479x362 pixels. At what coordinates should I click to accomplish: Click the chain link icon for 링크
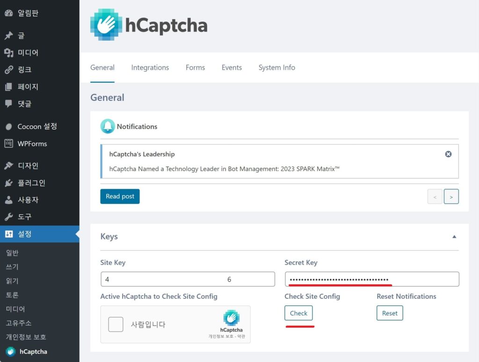click(9, 70)
